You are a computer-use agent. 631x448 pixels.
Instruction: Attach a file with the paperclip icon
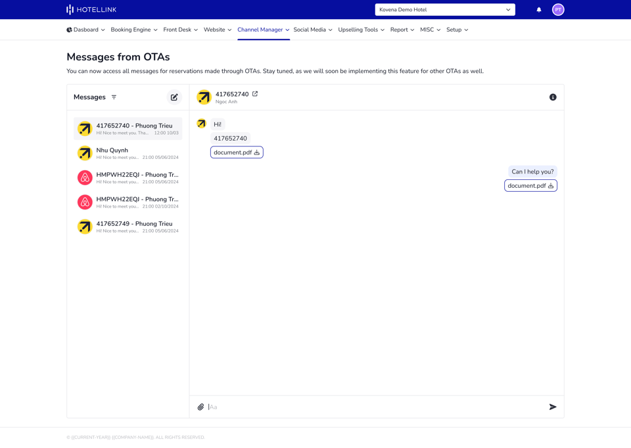click(x=201, y=407)
